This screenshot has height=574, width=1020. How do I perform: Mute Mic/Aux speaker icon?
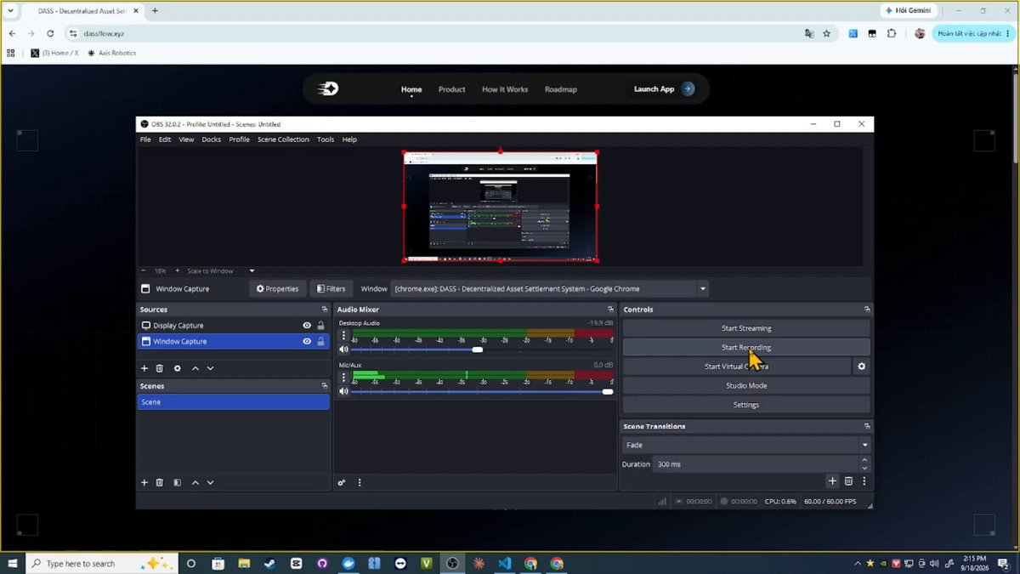point(344,392)
